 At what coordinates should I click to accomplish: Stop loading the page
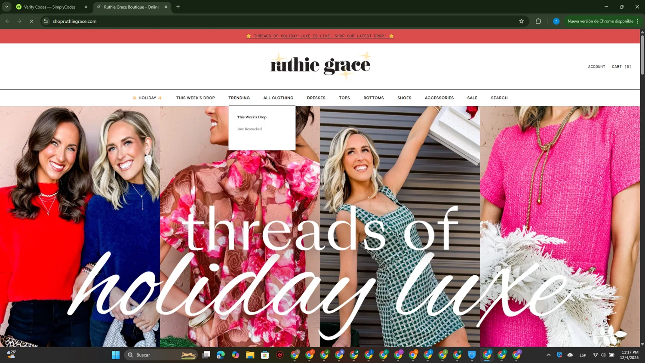point(31,21)
